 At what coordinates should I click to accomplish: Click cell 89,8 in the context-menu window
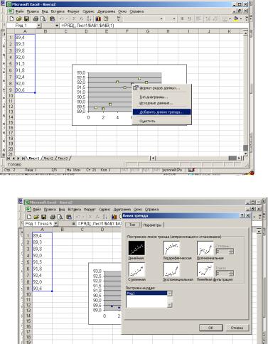coord(25,50)
